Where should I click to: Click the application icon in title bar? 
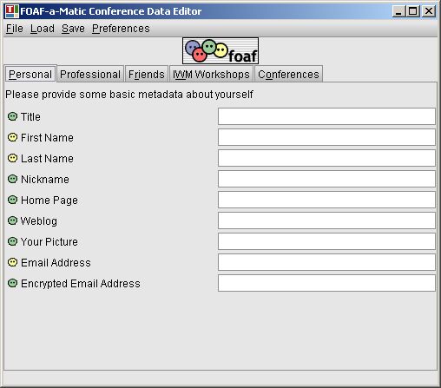coord(12,11)
